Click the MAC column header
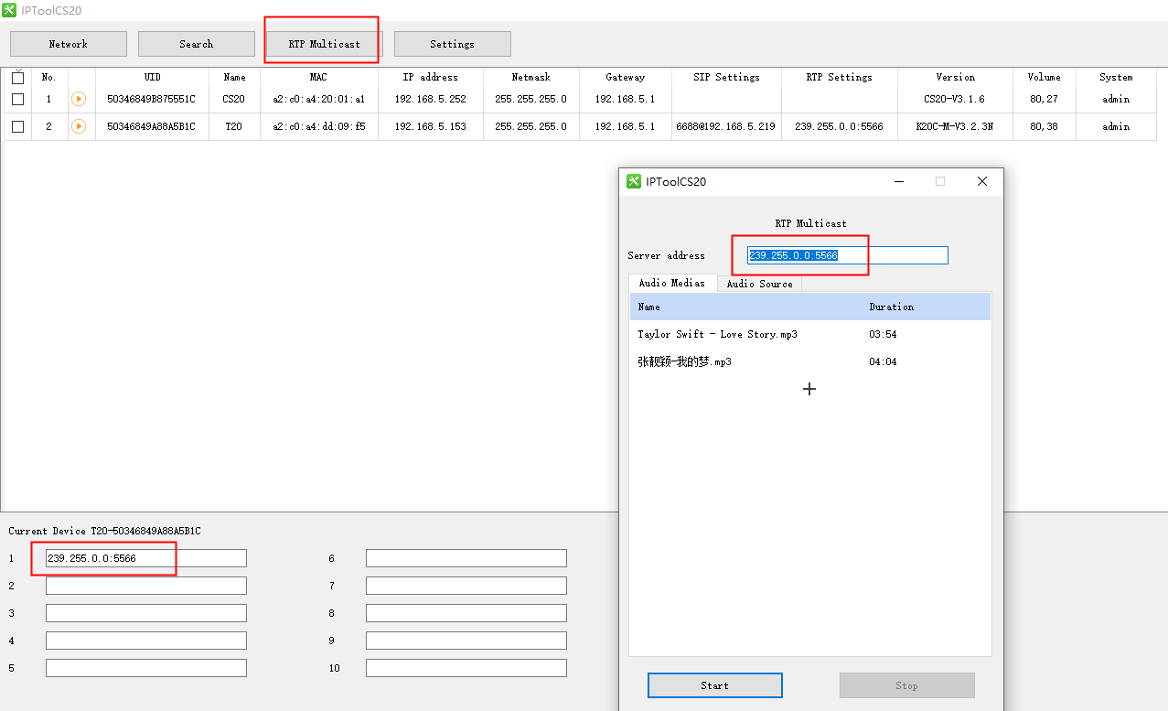 click(318, 78)
